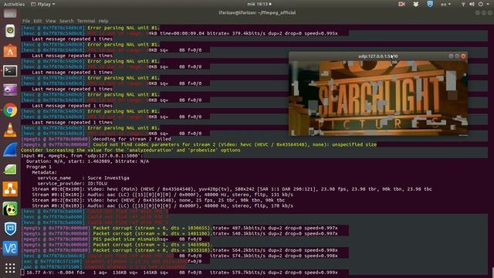Open the orange network diagram dock app

pos(10,189)
